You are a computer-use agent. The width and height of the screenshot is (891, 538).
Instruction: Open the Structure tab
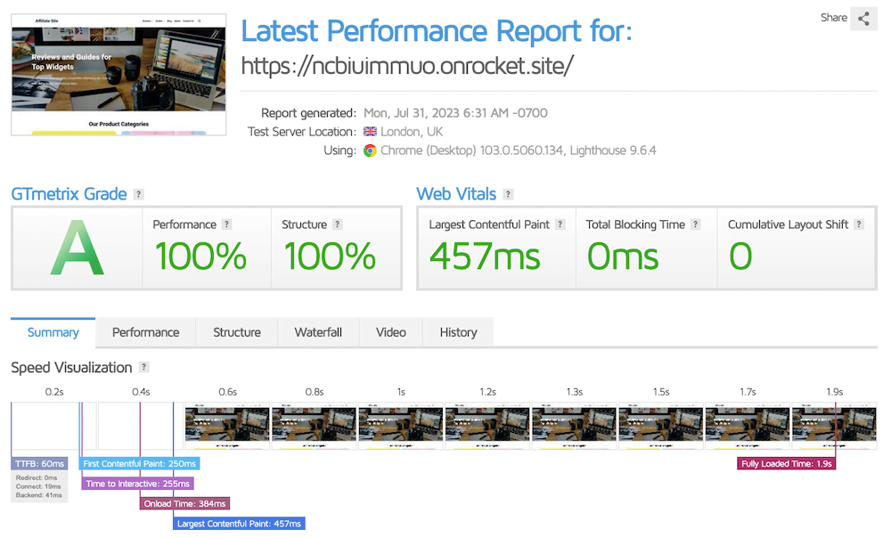(237, 332)
